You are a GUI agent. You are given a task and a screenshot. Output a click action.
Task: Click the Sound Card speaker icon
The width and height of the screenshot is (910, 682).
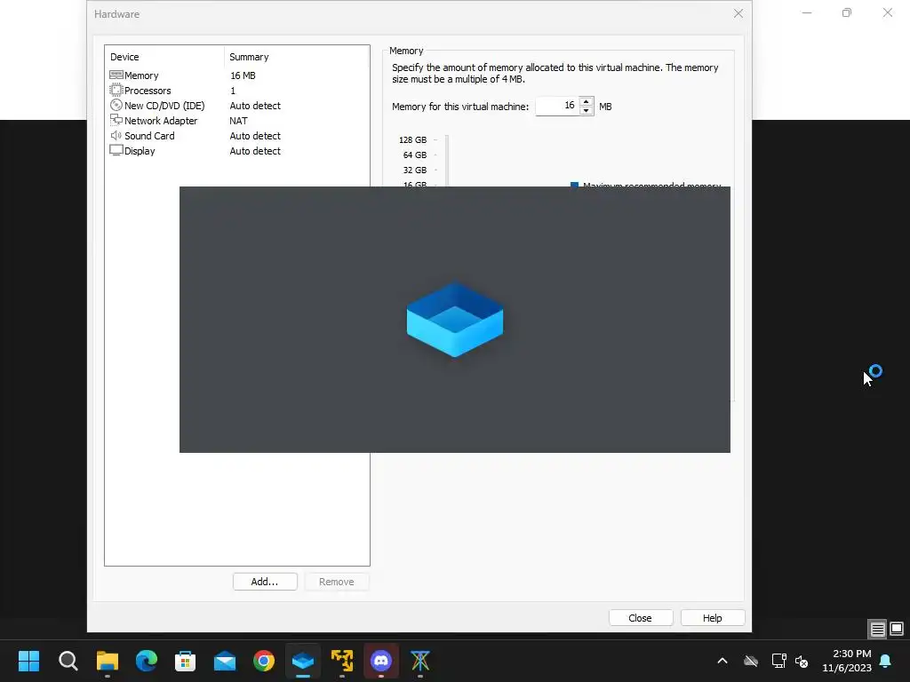(x=116, y=135)
